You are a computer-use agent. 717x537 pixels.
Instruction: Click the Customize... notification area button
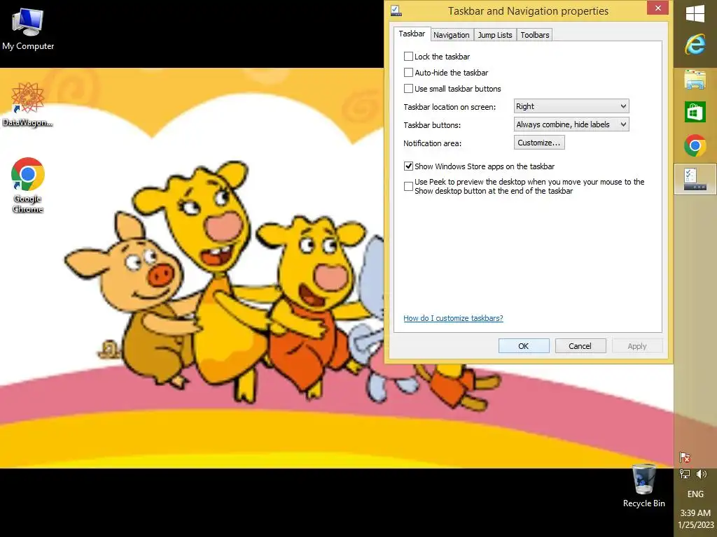coord(539,143)
